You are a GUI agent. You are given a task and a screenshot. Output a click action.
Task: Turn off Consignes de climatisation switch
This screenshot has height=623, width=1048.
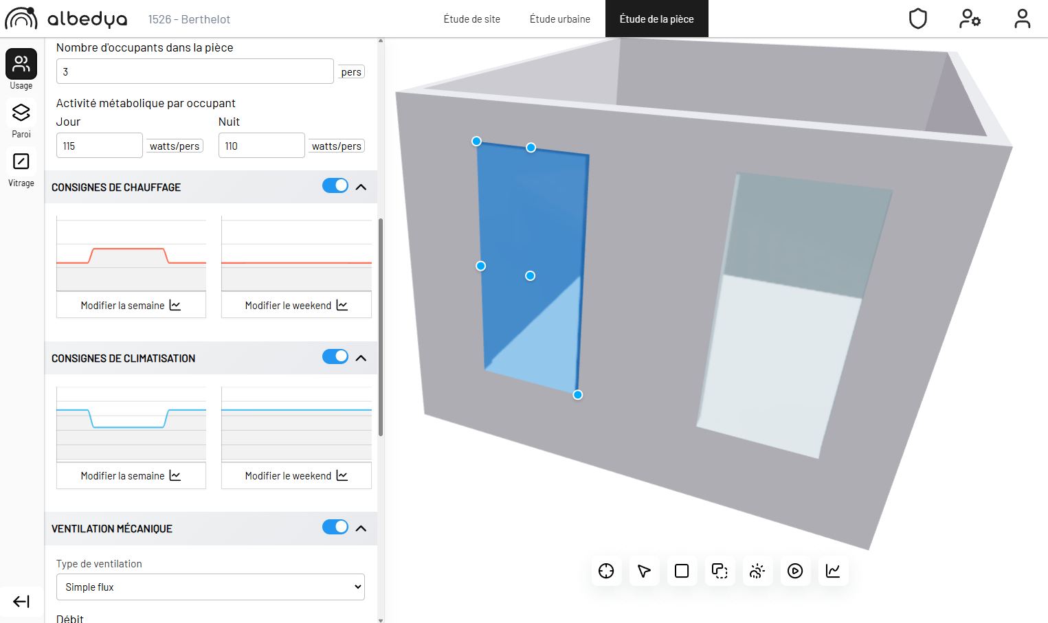[x=335, y=356]
